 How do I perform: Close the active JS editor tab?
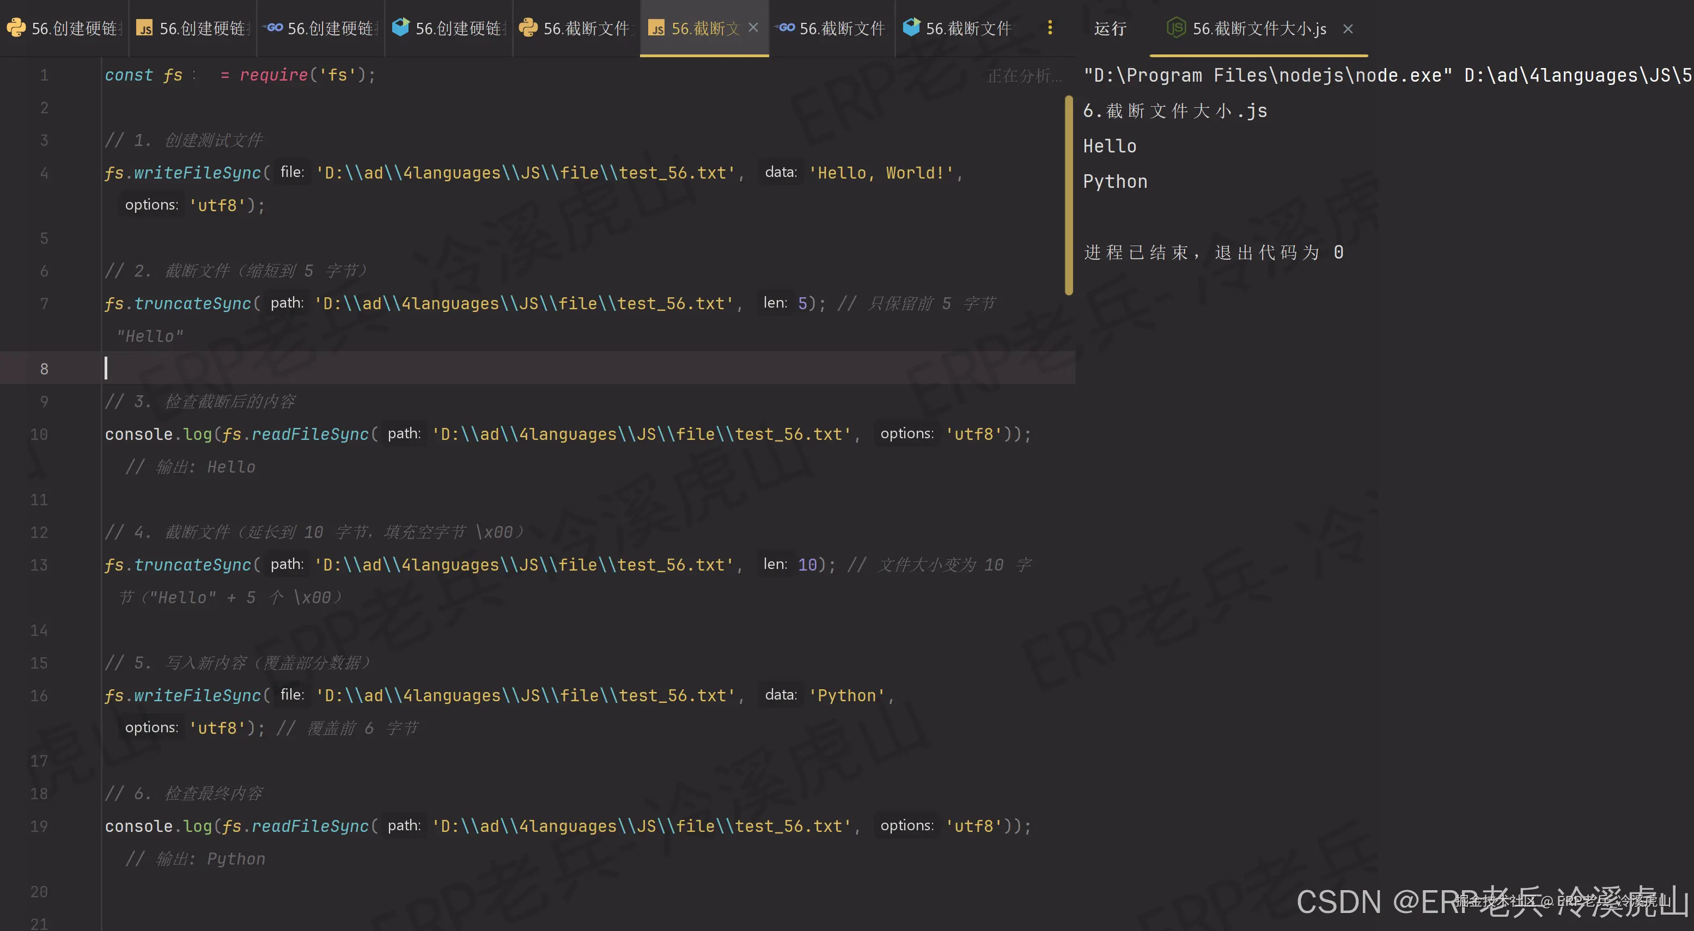coord(754,28)
